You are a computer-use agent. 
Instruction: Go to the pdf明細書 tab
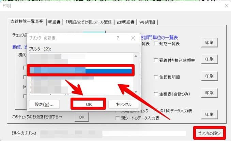tap(125, 22)
